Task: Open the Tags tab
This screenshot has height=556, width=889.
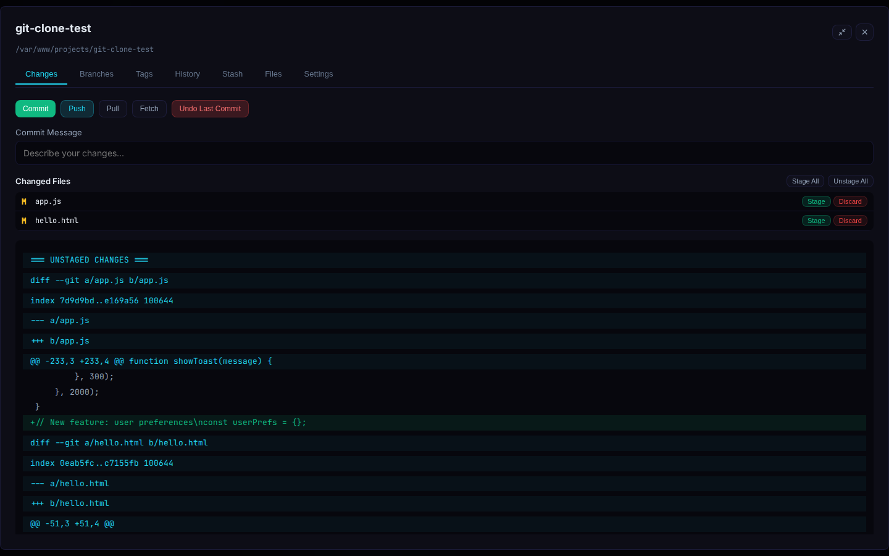Action: tap(144, 74)
